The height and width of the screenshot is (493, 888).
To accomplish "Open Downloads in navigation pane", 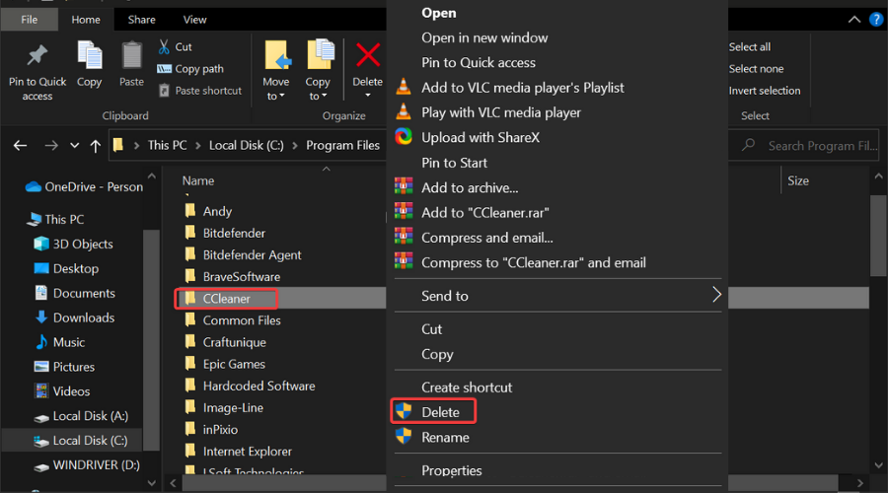I will point(75,317).
